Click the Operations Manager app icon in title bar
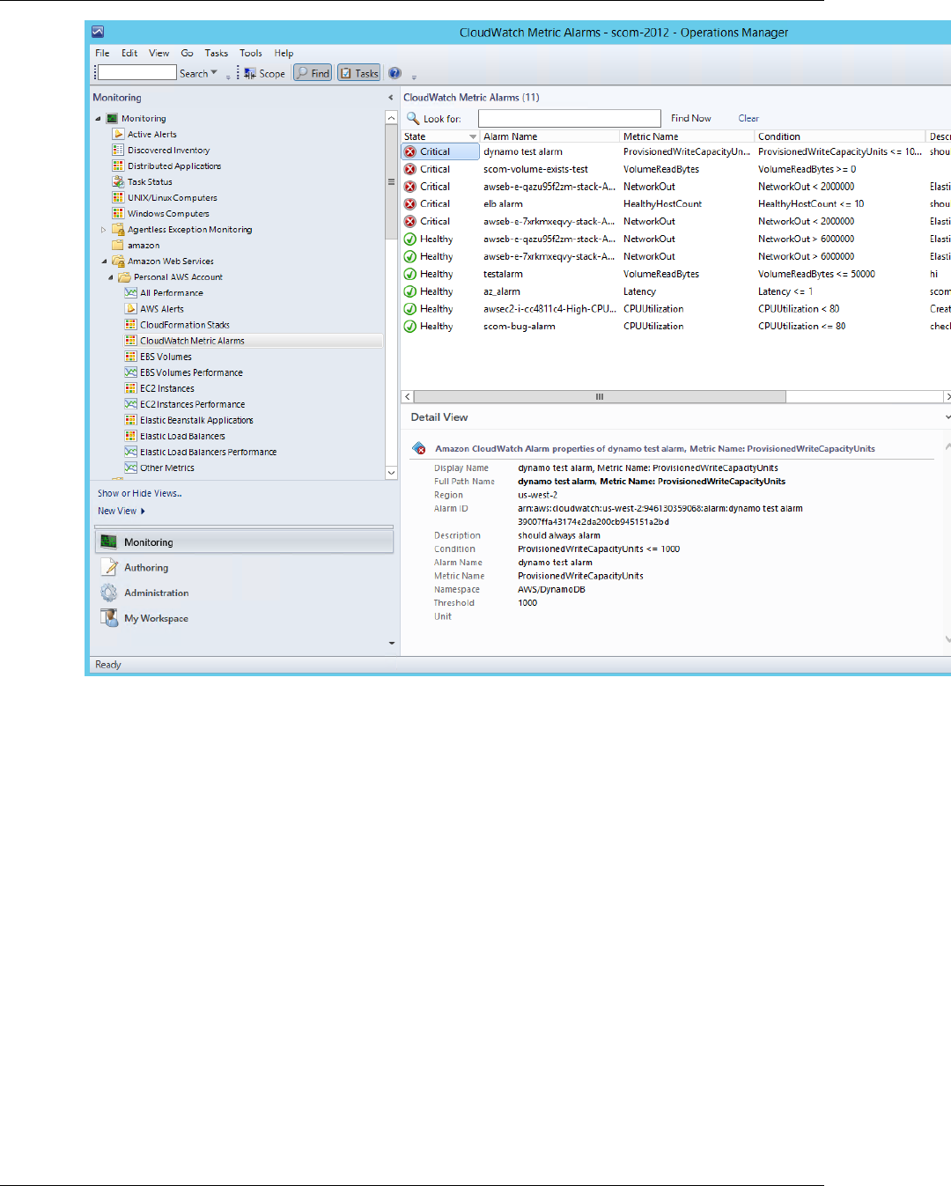 (x=98, y=32)
